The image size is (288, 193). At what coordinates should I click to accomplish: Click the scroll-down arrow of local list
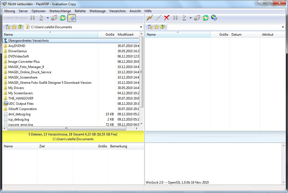pos(142,124)
